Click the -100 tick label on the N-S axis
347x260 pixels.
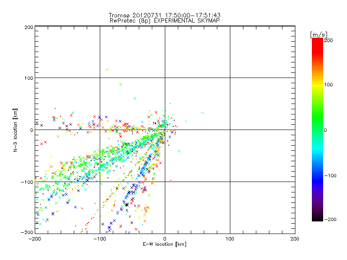[x=27, y=182]
